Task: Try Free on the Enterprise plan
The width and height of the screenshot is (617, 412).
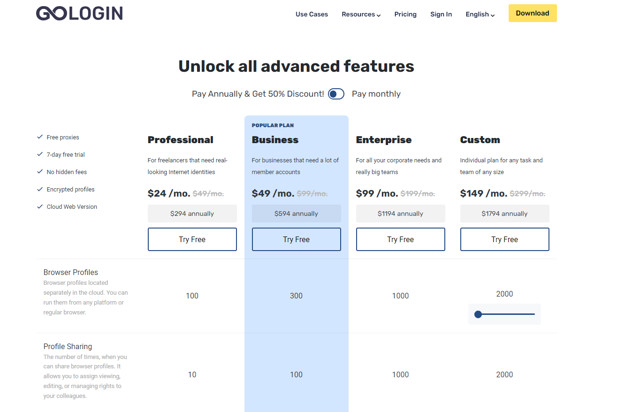Action: coord(401,239)
